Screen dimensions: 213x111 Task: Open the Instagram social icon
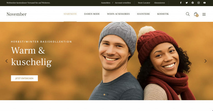tap(199, 3)
